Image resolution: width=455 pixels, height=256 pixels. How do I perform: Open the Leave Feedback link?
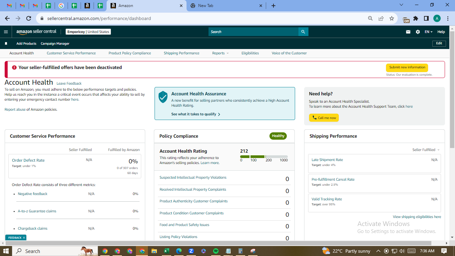point(69,83)
